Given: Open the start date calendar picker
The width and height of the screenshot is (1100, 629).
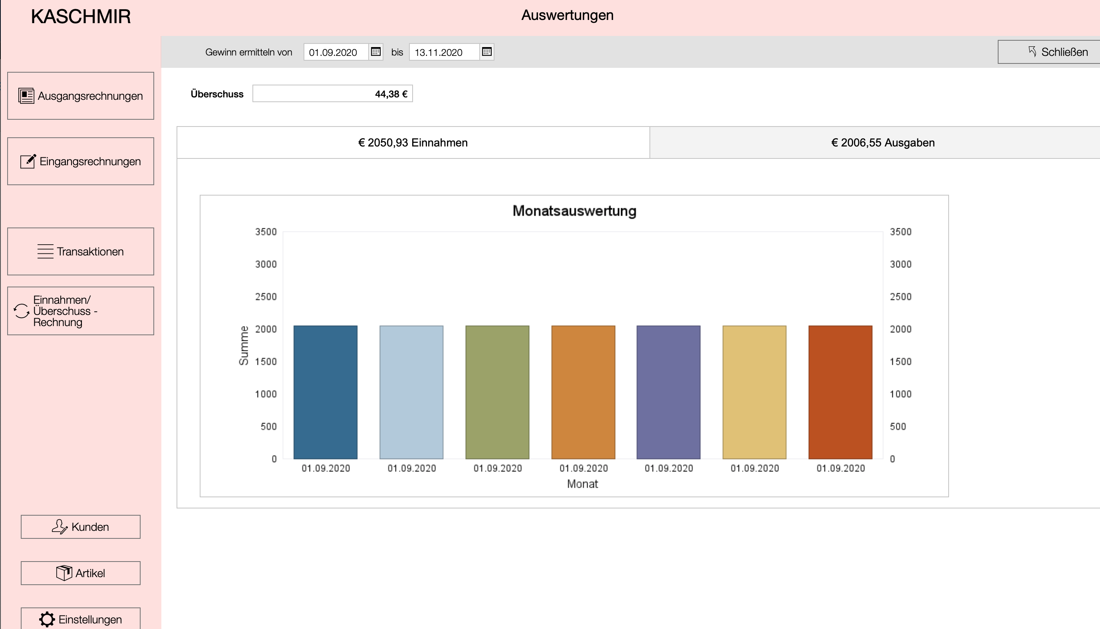Looking at the screenshot, I should (x=375, y=52).
